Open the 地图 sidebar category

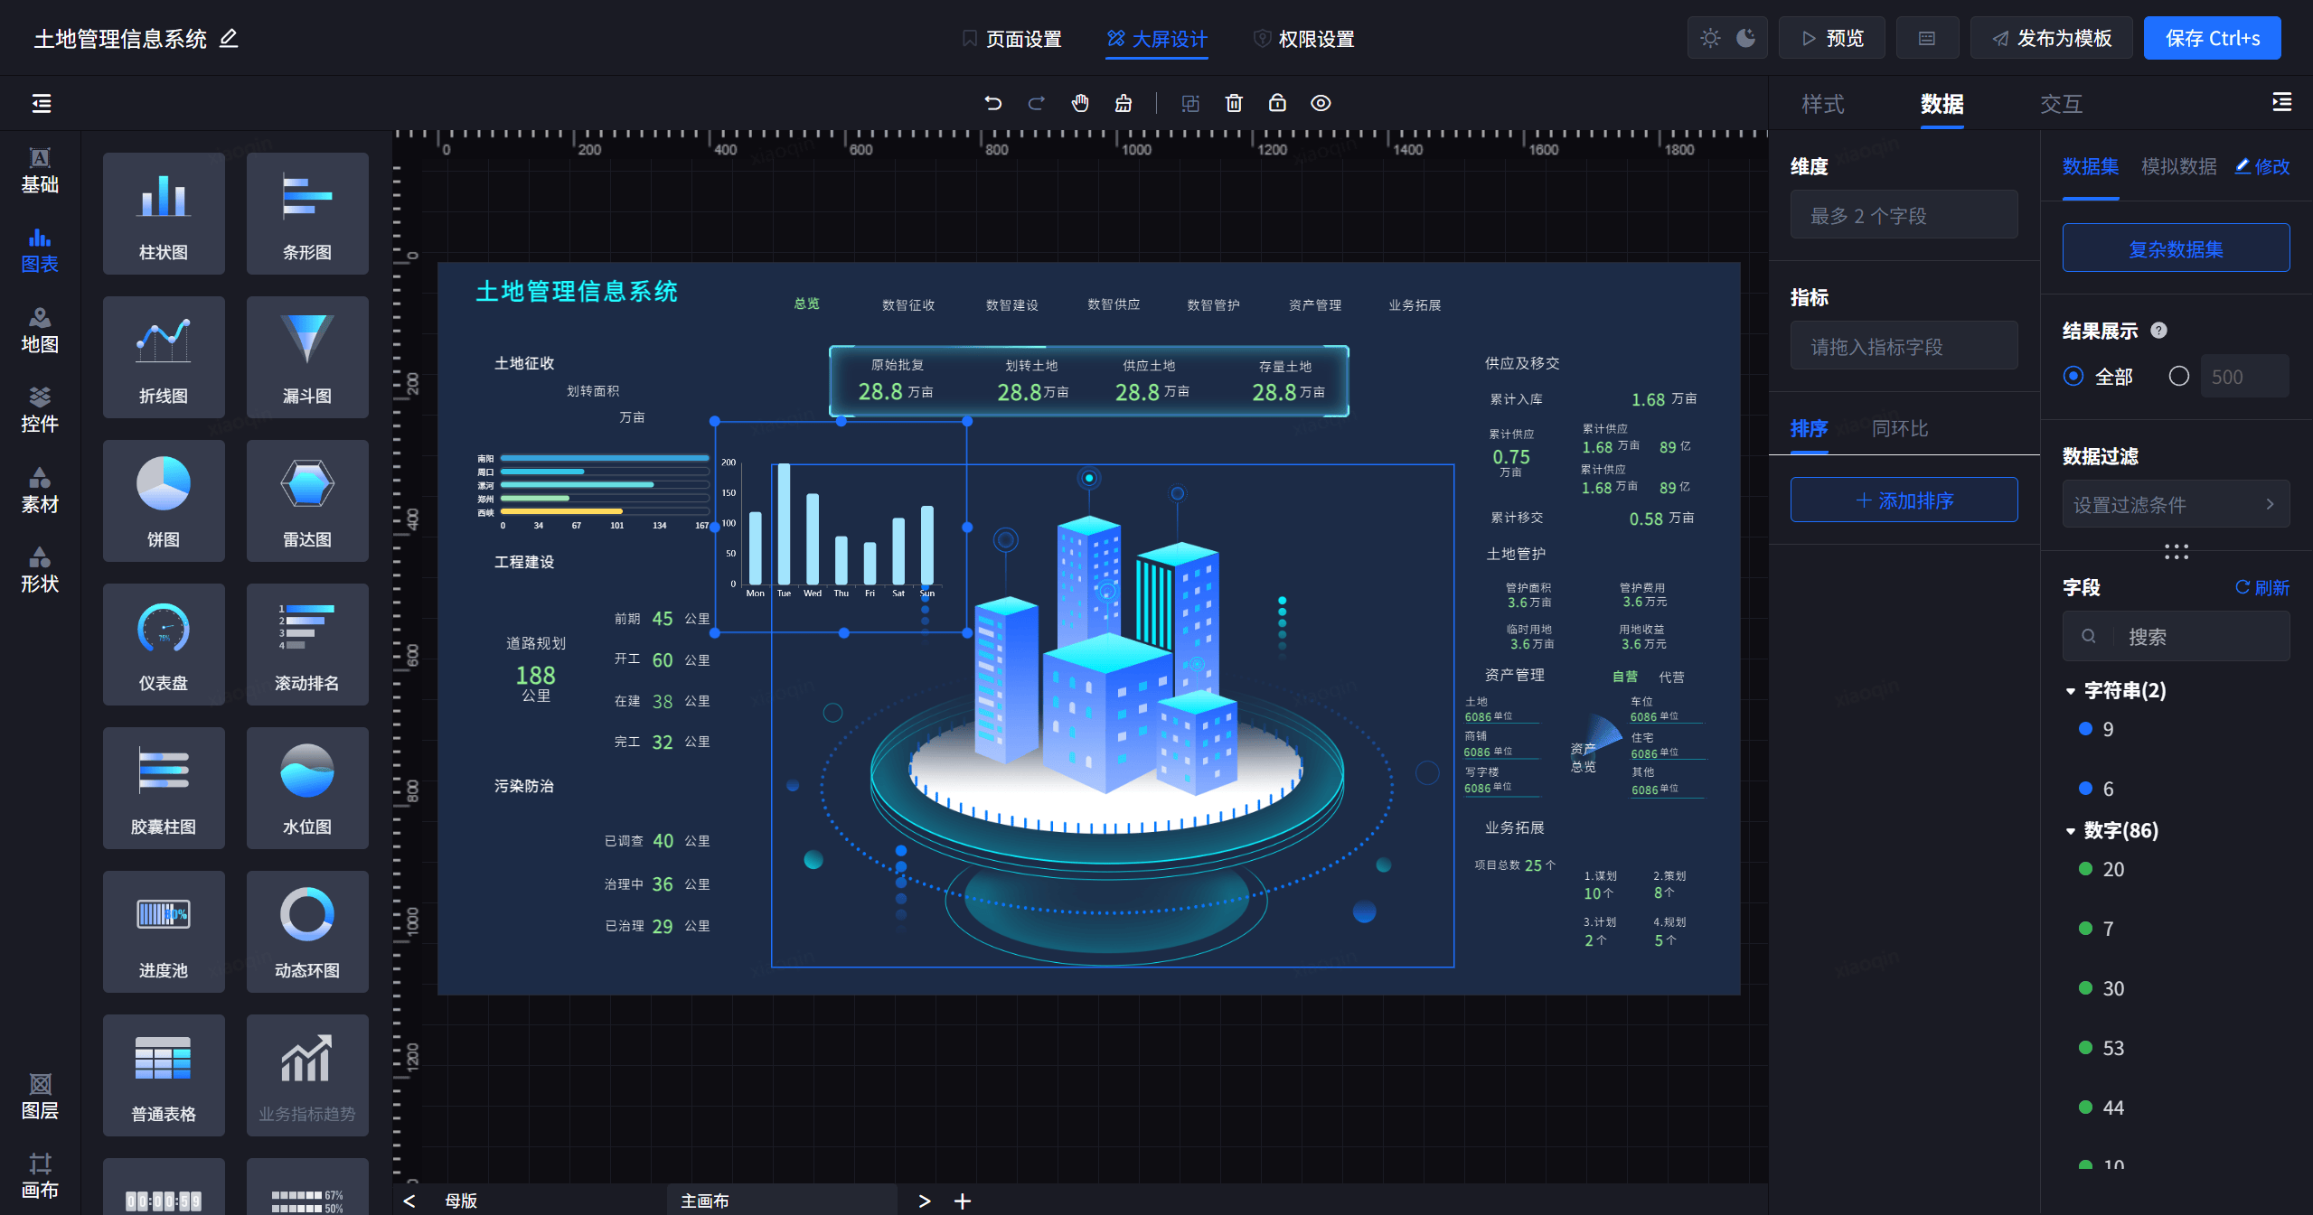[40, 331]
